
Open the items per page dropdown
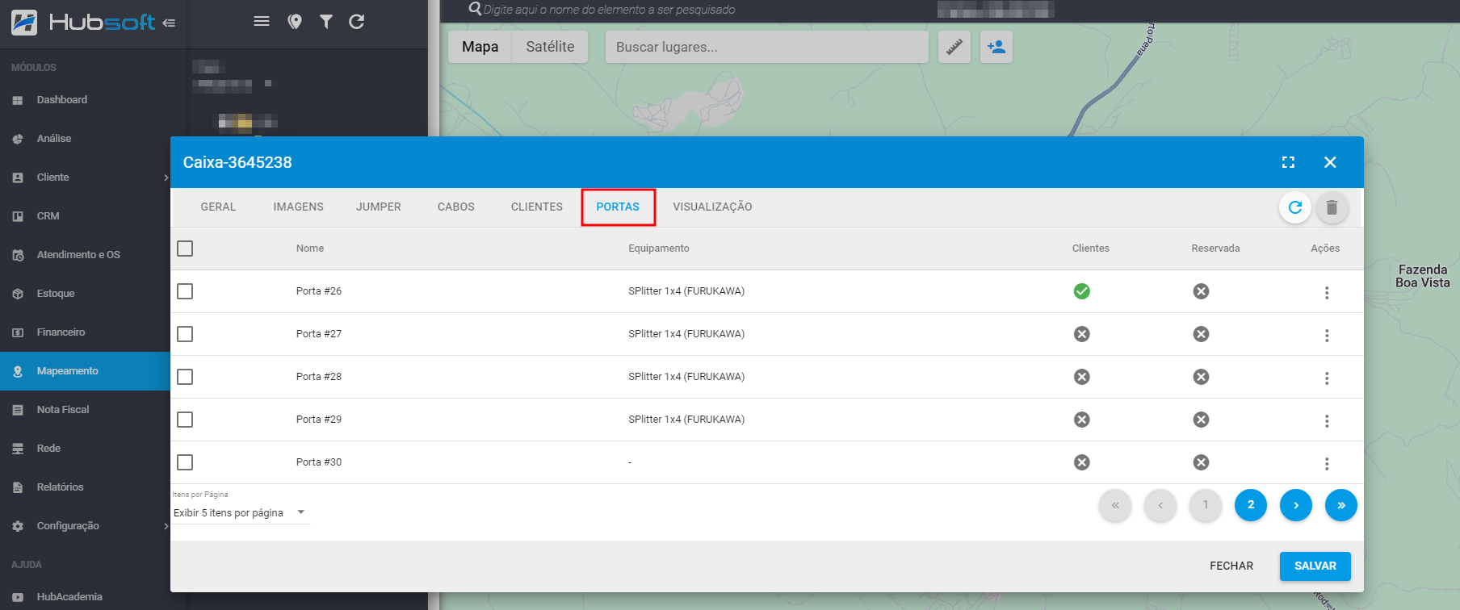241,513
